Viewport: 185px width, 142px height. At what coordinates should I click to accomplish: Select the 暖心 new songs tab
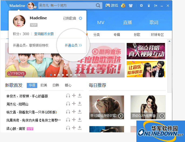pos(68,85)
